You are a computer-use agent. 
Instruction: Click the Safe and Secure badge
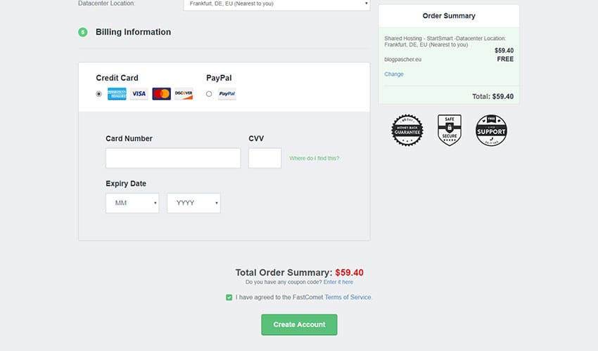pos(450,131)
